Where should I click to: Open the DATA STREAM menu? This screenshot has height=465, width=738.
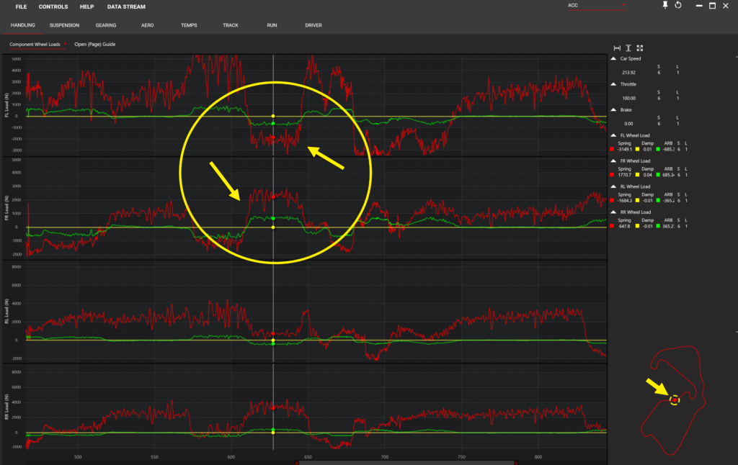point(126,6)
